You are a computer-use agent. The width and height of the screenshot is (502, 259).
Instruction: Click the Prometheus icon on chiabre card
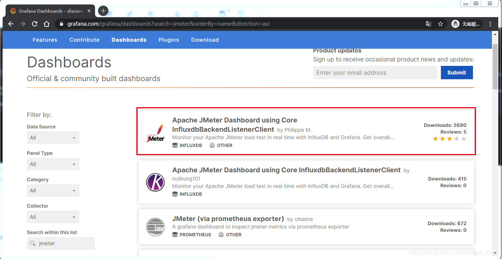click(175, 235)
